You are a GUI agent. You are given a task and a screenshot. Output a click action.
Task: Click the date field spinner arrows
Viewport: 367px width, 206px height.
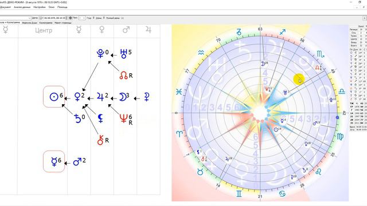[x=67, y=18]
